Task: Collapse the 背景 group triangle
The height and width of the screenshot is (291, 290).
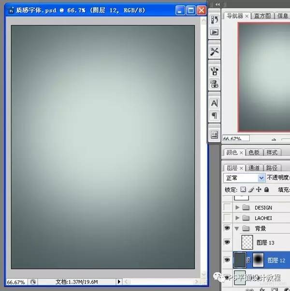Action: click(x=237, y=228)
